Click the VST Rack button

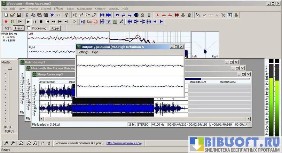[19, 28]
